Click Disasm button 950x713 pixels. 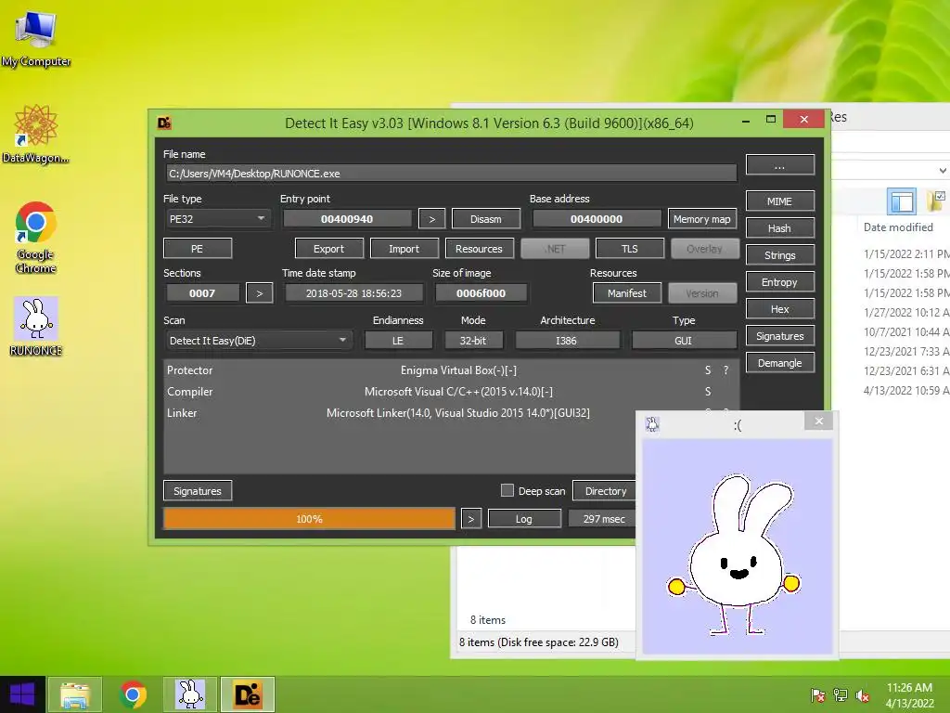pos(486,219)
